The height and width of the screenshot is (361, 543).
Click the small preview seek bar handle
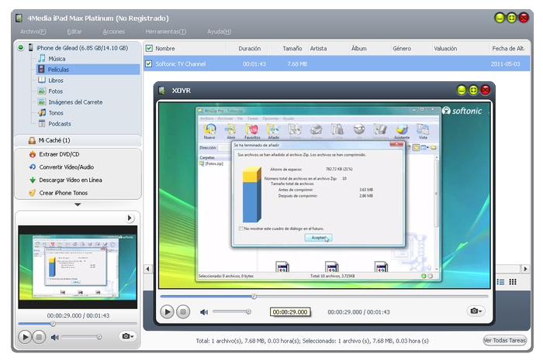[x=53, y=324]
